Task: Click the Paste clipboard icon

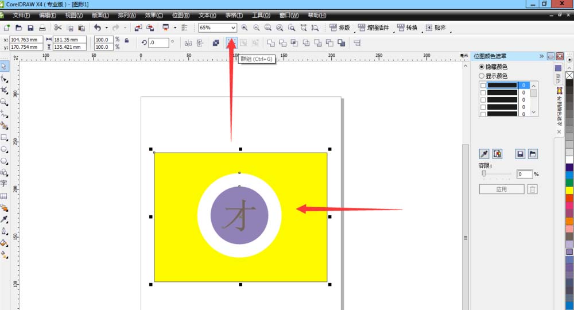Action: coord(82,28)
